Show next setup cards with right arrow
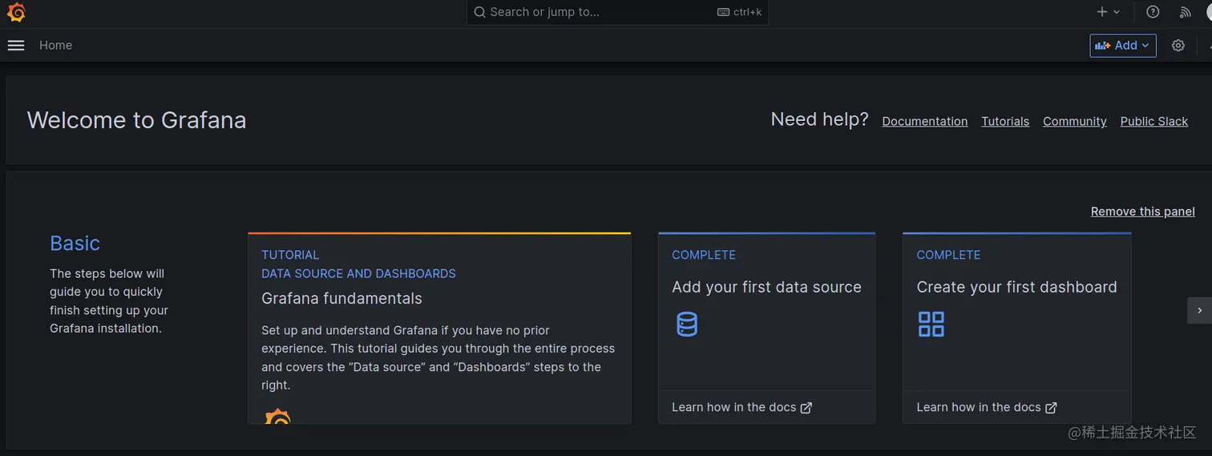This screenshot has height=456, width=1212. (1199, 310)
